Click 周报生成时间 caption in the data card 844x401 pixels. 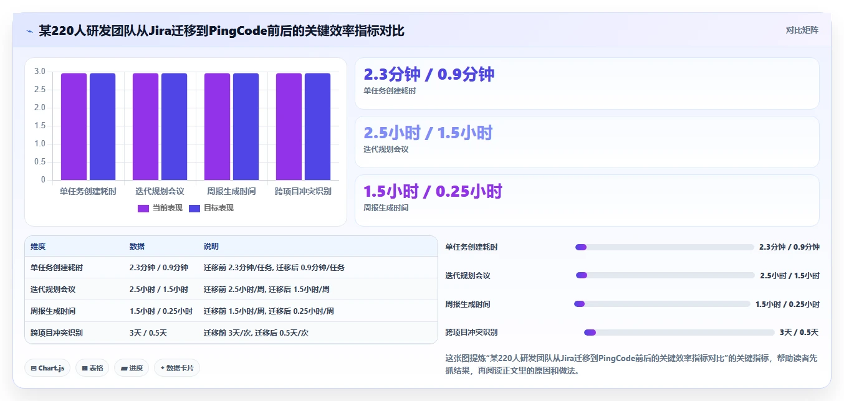[x=386, y=208]
